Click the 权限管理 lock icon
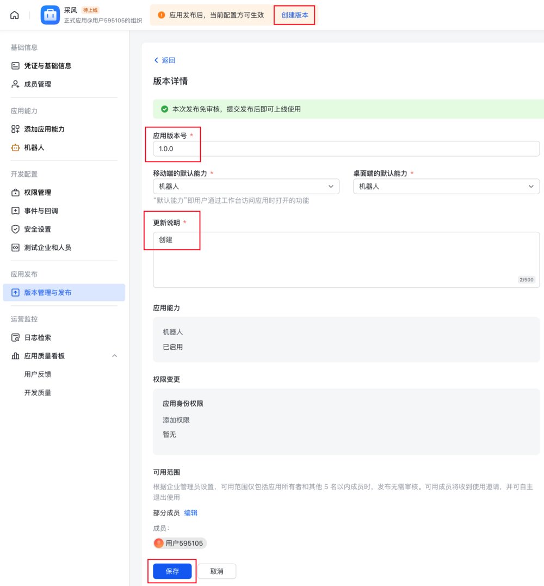The image size is (544, 586). pyautogui.click(x=15, y=193)
